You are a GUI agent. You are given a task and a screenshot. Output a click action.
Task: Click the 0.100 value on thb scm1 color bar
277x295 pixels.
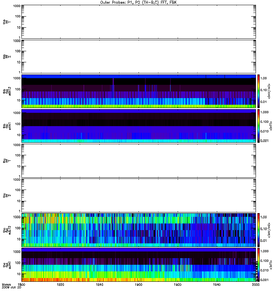[x=264, y=122]
